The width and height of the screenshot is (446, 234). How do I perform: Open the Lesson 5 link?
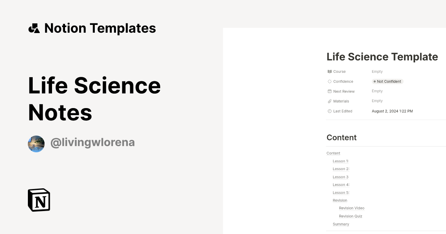click(x=340, y=192)
